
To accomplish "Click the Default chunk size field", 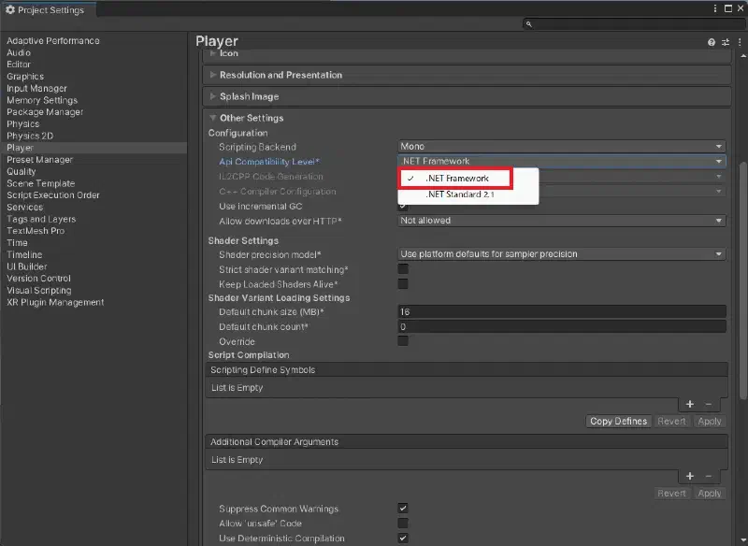I will [x=562, y=312].
